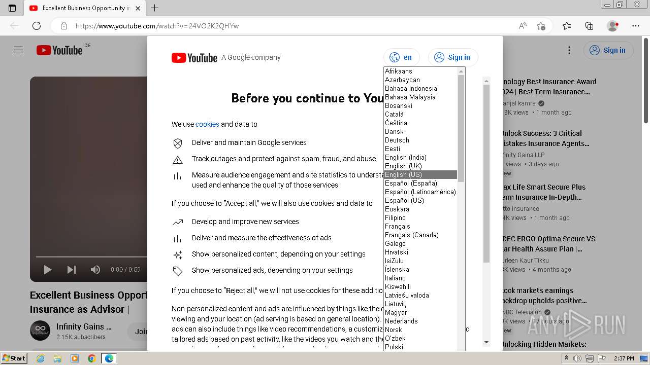Open the Tab actions menu icon

[x=12, y=8]
